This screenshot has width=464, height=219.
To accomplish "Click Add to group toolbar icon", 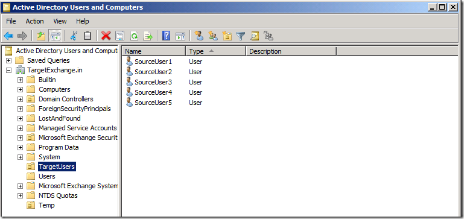I will pyautogui.click(x=269, y=36).
